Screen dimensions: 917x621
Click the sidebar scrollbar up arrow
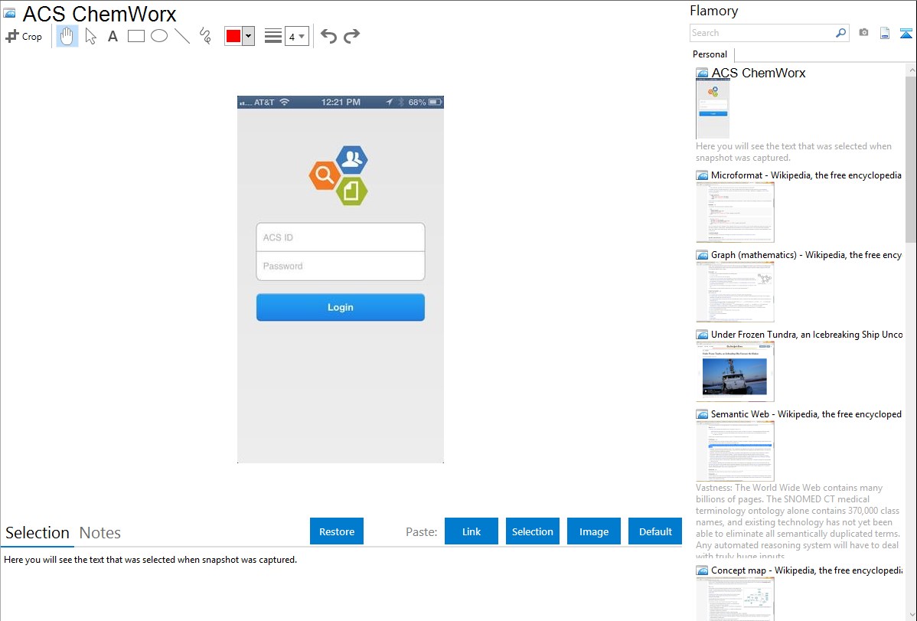point(911,70)
